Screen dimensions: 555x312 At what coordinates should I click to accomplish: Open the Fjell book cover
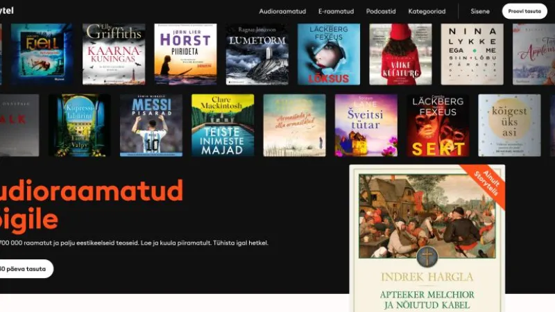(x=42, y=54)
